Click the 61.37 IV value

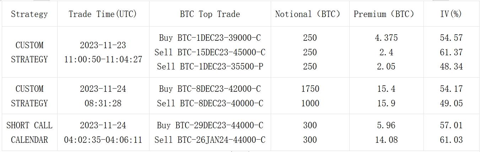point(451,52)
